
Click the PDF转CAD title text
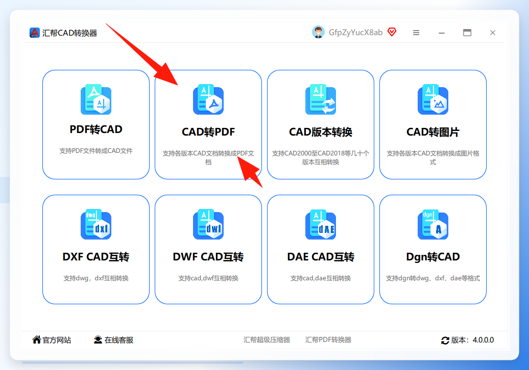pyautogui.click(x=96, y=129)
